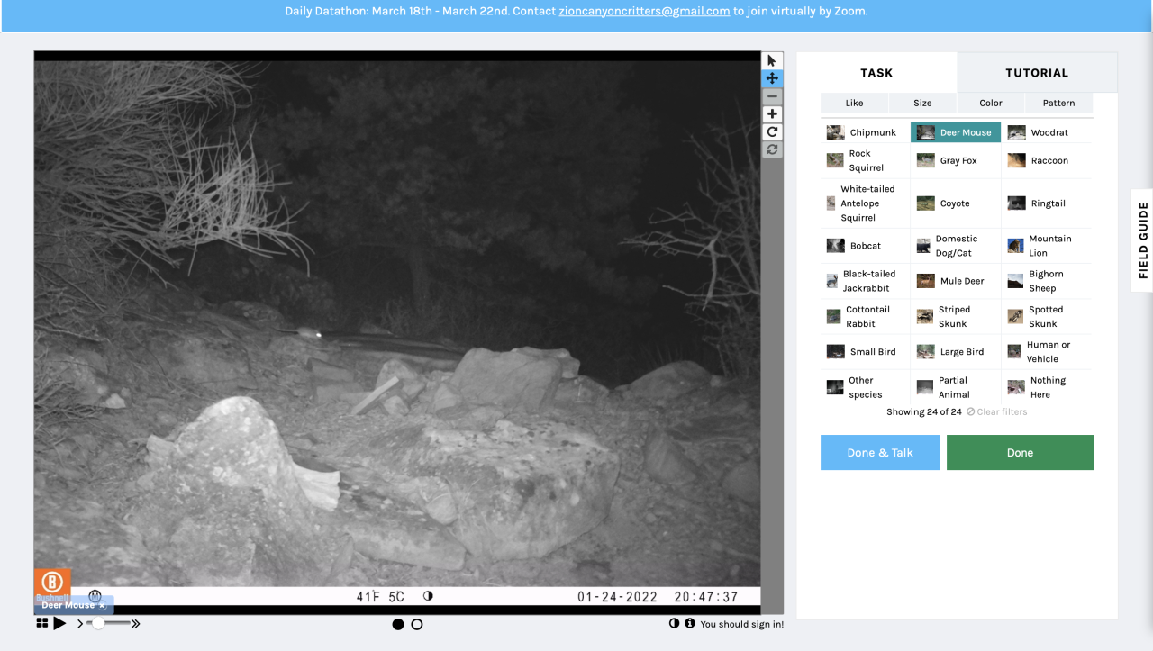
Task: Choose Domestic Dog/Cat option
Action: (956, 246)
